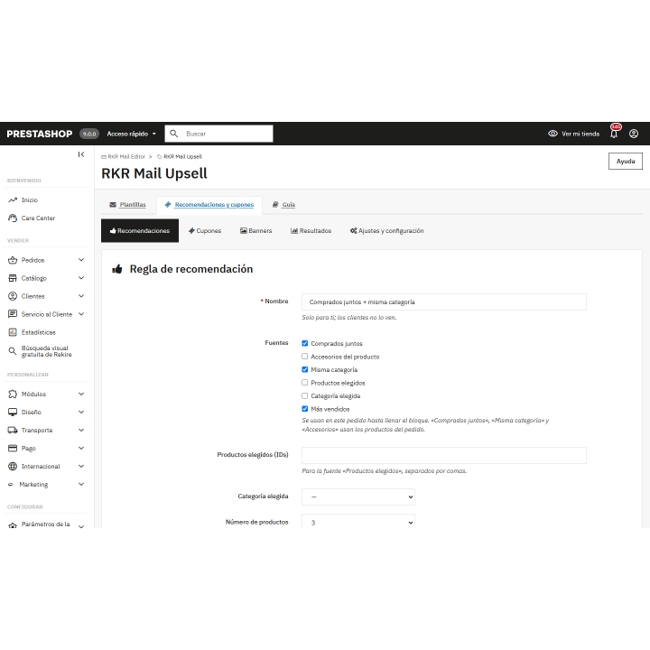Click the Diseño monitor icon
Viewport: 650px width, 650px height.
tap(13, 412)
